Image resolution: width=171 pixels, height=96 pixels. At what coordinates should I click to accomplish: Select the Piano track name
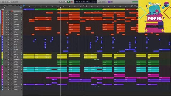click(15, 79)
